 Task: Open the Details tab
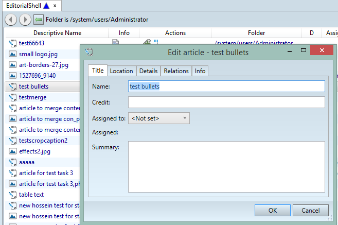[148, 71]
